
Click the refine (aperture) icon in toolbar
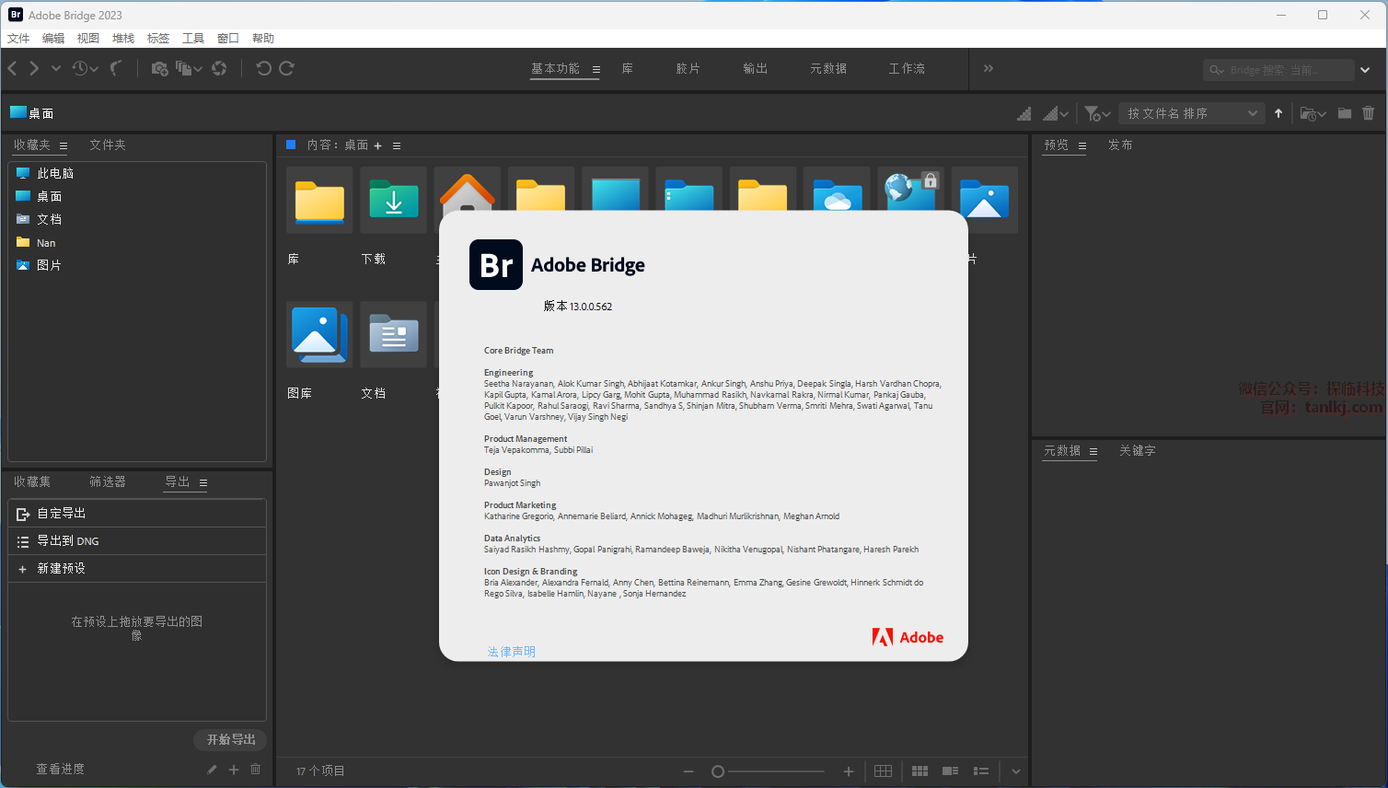(219, 68)
